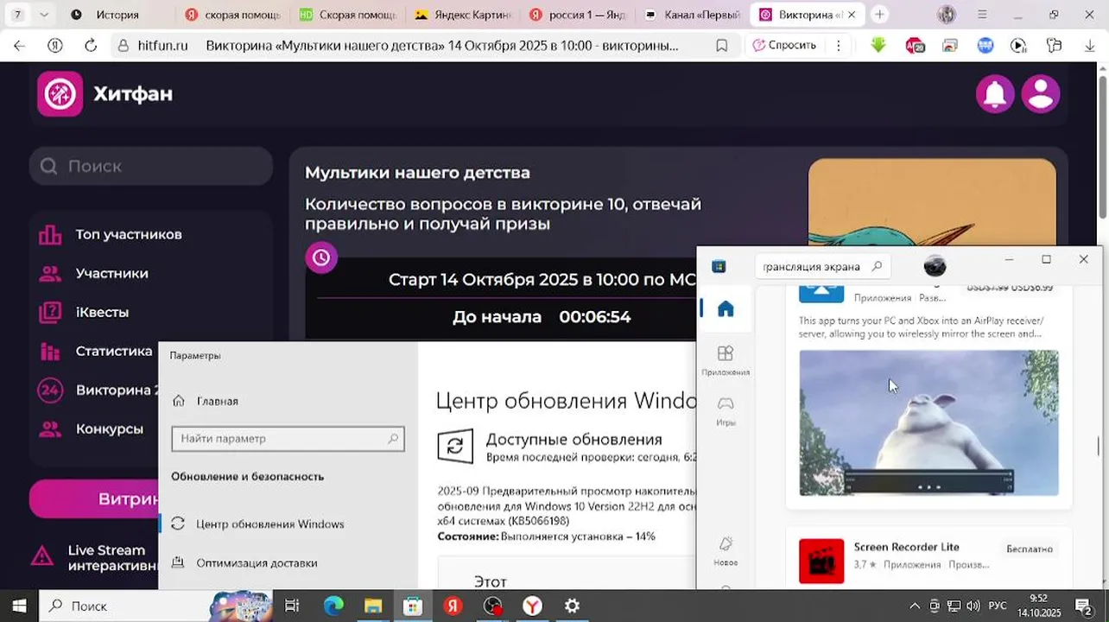Image resolution: width=1109 pixels, height=622 pixels.
Task: Click the pink clock icon in quiz panel
Action: [x=321, y=257]
